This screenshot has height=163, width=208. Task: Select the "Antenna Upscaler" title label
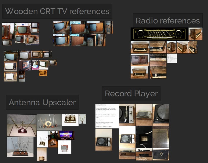42,102
